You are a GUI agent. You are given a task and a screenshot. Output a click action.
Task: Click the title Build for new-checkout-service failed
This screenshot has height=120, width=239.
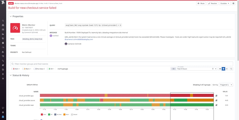(x=32, y=8)
